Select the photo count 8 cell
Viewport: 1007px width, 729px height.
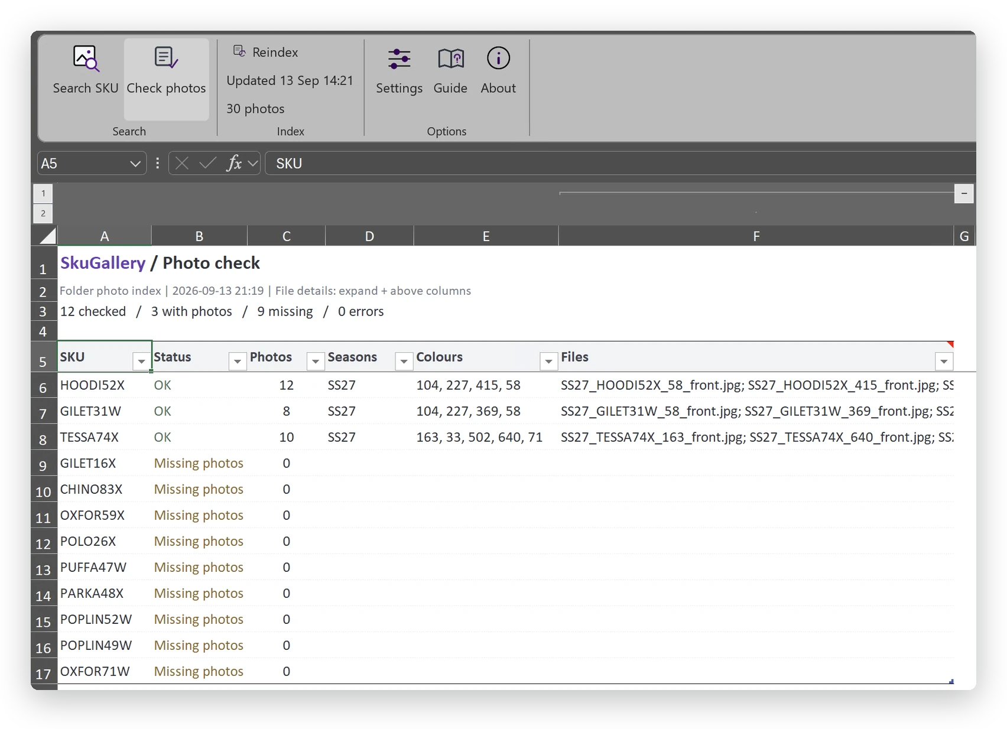coord(286,411)
